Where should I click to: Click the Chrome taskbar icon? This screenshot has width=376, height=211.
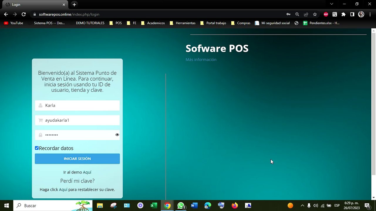point(167,205)
